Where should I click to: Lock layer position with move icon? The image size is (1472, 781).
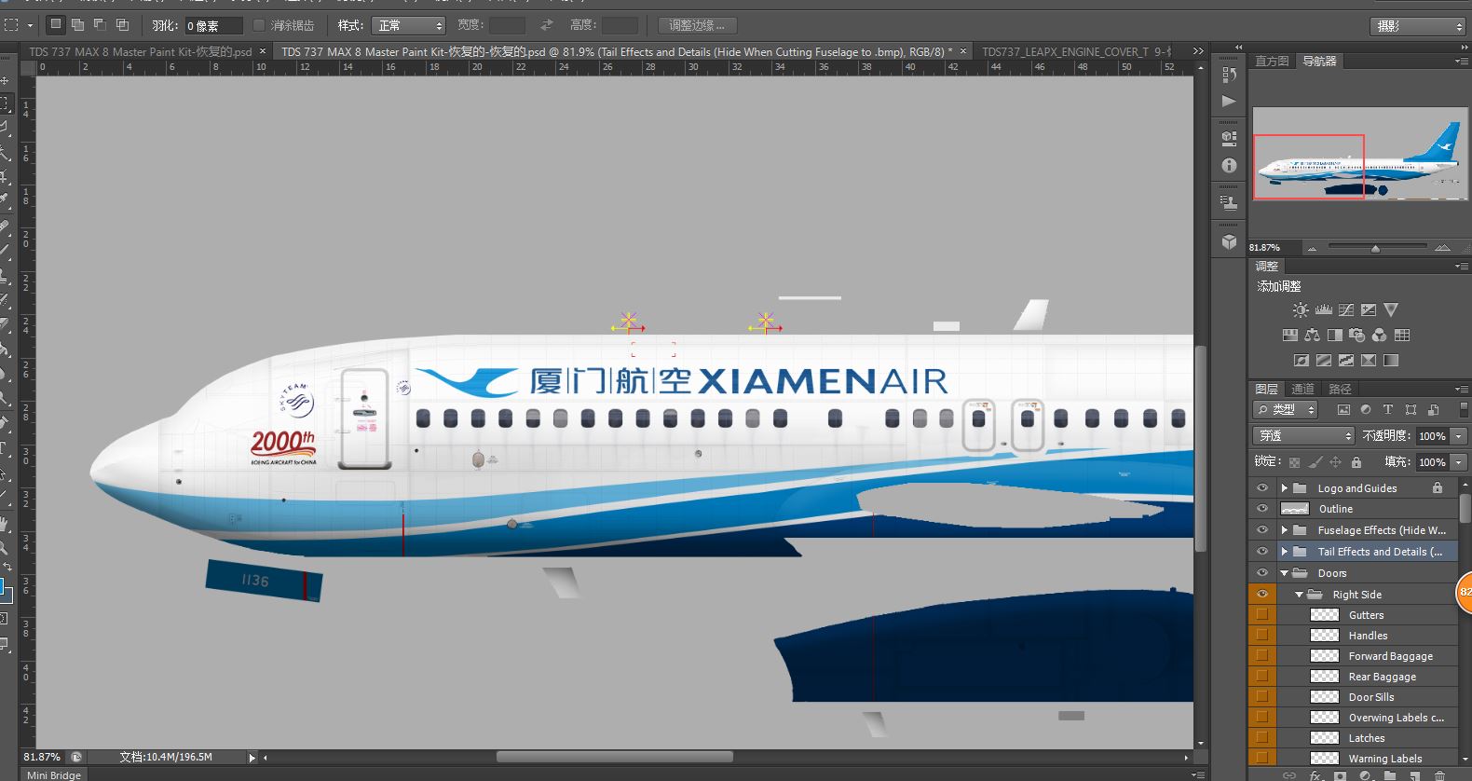1335,462
